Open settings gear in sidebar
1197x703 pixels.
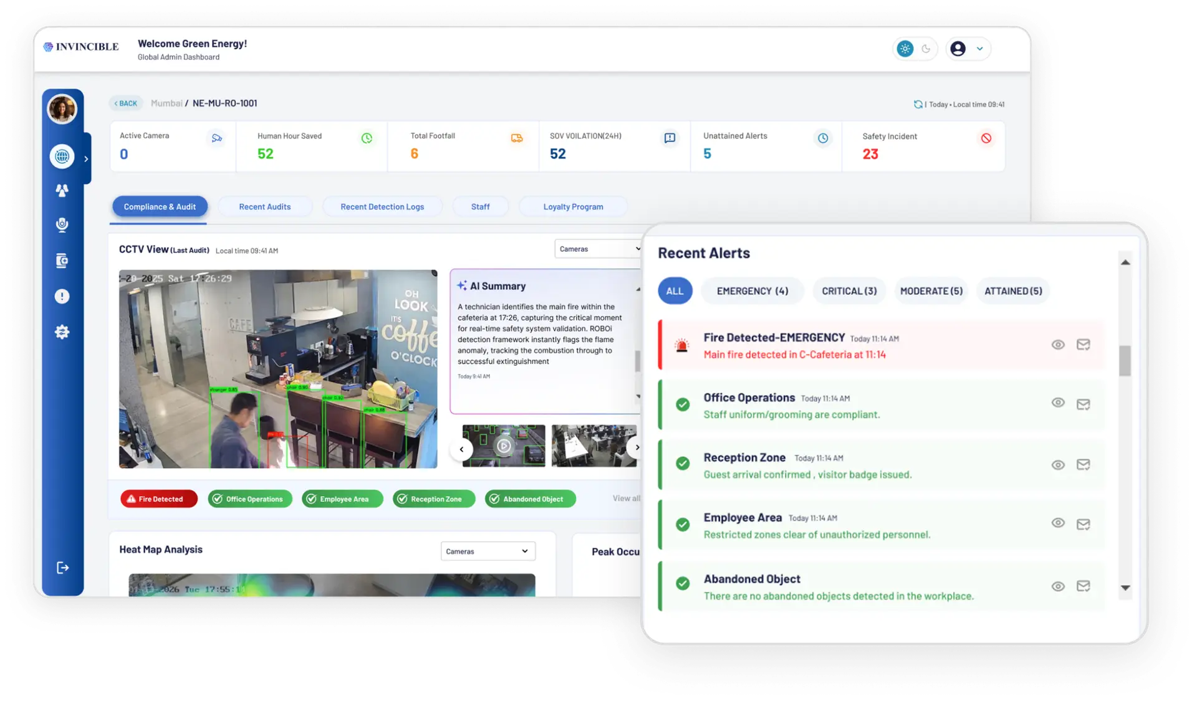[62, 332]
